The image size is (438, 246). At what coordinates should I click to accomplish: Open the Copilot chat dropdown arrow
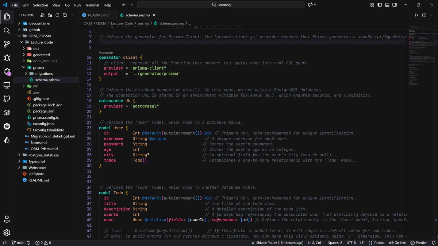pos(315,5)
